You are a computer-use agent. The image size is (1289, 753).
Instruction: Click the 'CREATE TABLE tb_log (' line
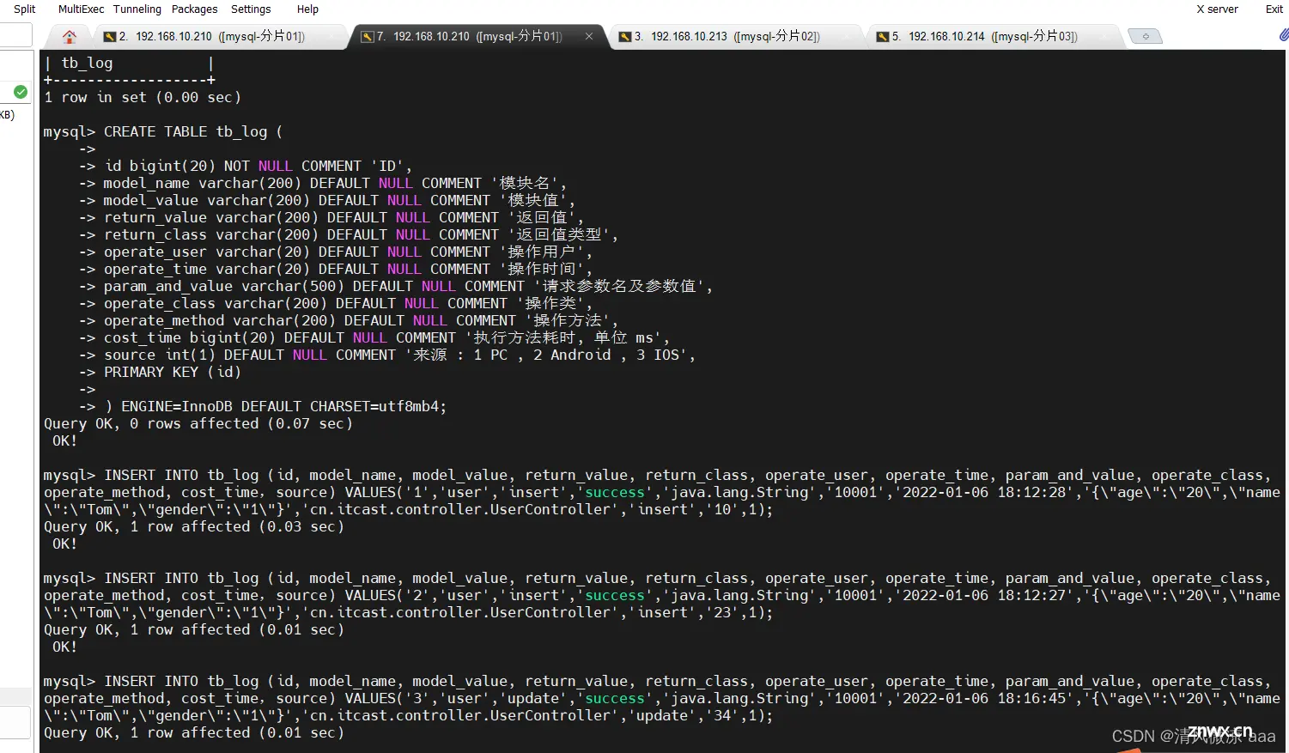tap(193, 131)
